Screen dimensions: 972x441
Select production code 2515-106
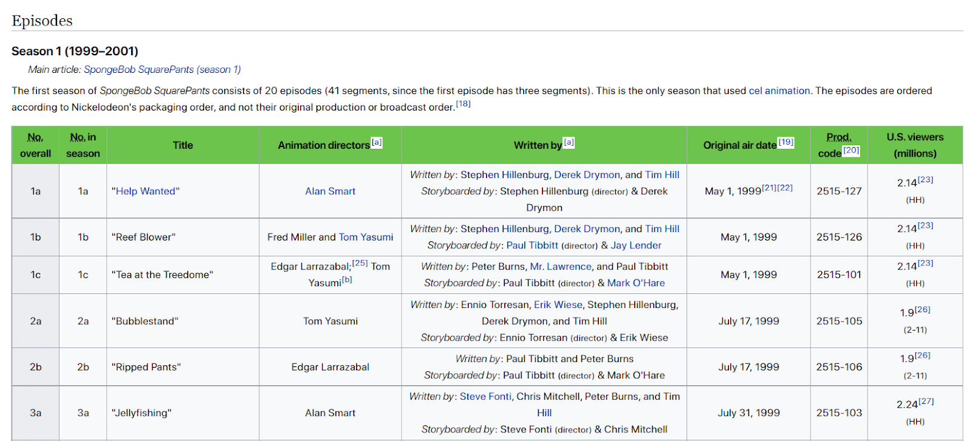839,367
